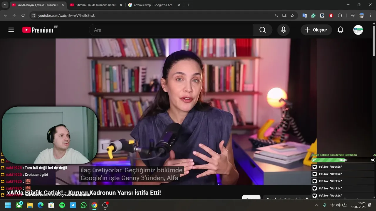376x211 pixels.
Task: Open Wi-Fi network tray icon
Action: 333,205
